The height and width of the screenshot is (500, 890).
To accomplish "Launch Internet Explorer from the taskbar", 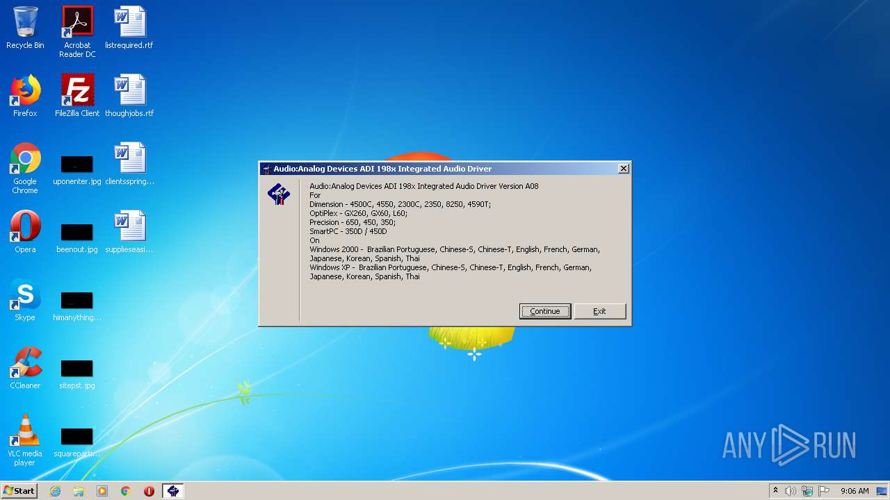I will pyautogui.click(x=55, y=491).
